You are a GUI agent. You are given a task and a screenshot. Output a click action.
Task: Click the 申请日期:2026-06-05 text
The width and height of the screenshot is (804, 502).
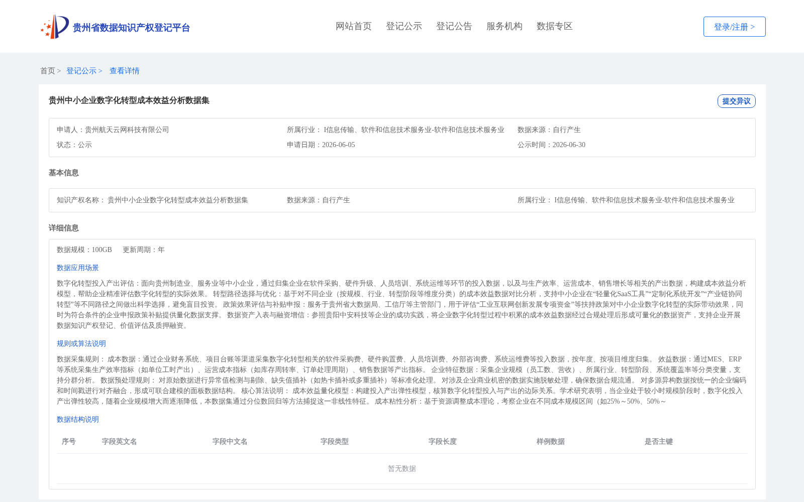click(321, 145)
